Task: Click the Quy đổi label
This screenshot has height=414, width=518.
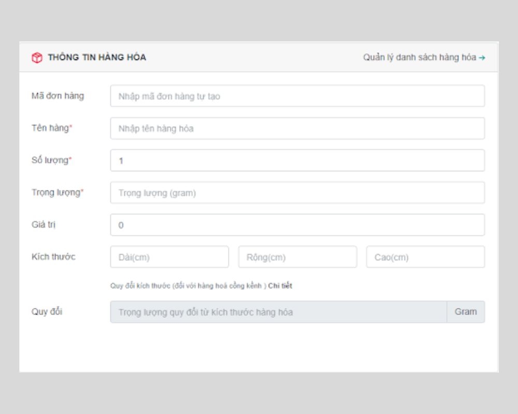Action: point(47,312)
